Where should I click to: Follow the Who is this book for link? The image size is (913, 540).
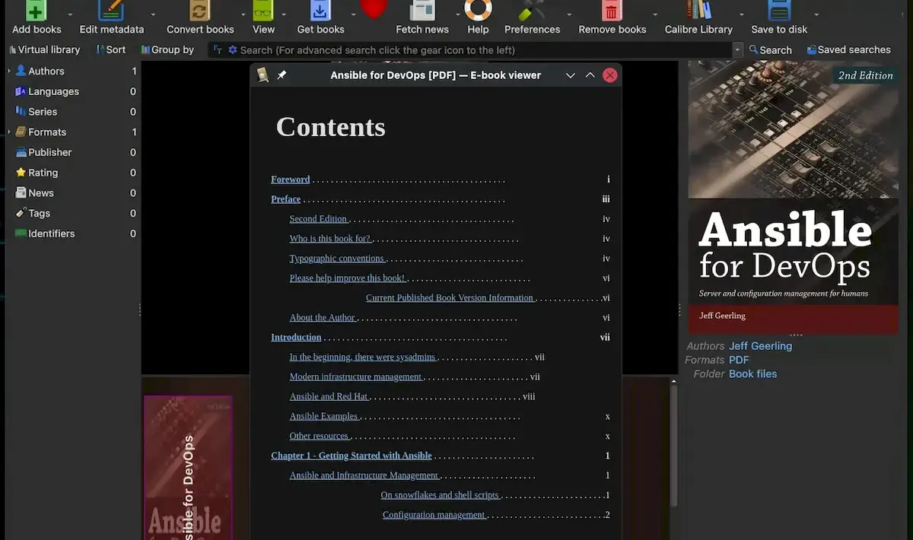[x=330, y=239]
